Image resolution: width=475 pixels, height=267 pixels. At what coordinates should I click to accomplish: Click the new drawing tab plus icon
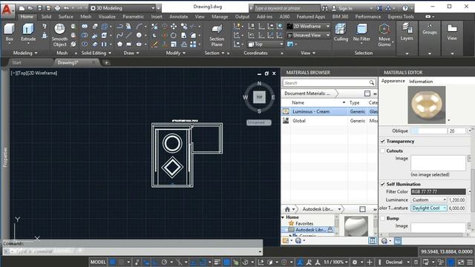click(x=106, y=62)
